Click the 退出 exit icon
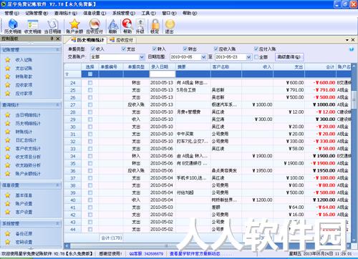 [x=170, y=26]
